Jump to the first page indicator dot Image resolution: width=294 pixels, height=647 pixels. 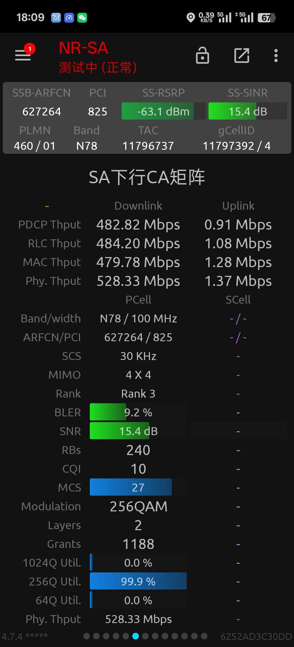(x=87, y=636)
